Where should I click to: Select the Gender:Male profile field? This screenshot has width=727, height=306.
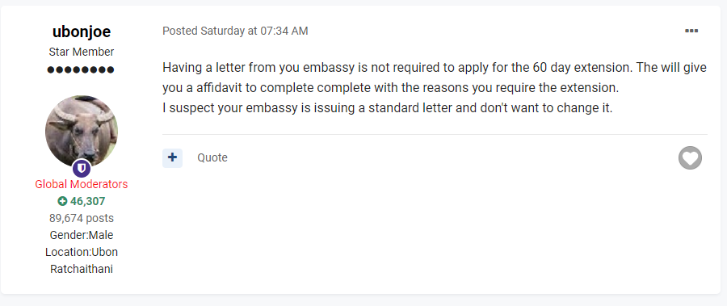(x=82, y=235)
